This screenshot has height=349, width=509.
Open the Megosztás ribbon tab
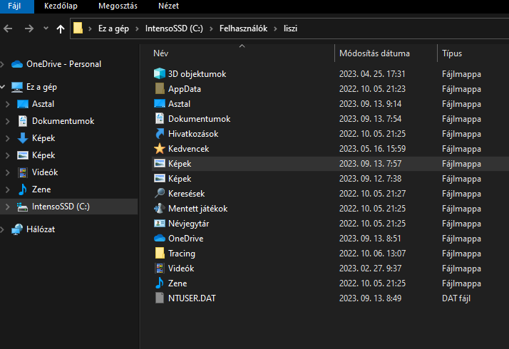coord(118,6)
